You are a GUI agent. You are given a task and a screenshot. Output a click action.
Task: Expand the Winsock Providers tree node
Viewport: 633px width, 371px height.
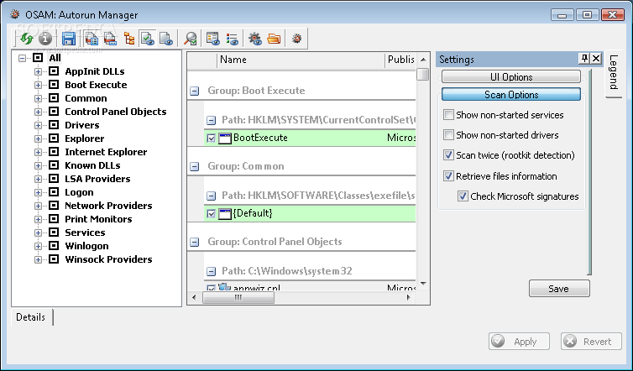point(38,259)
